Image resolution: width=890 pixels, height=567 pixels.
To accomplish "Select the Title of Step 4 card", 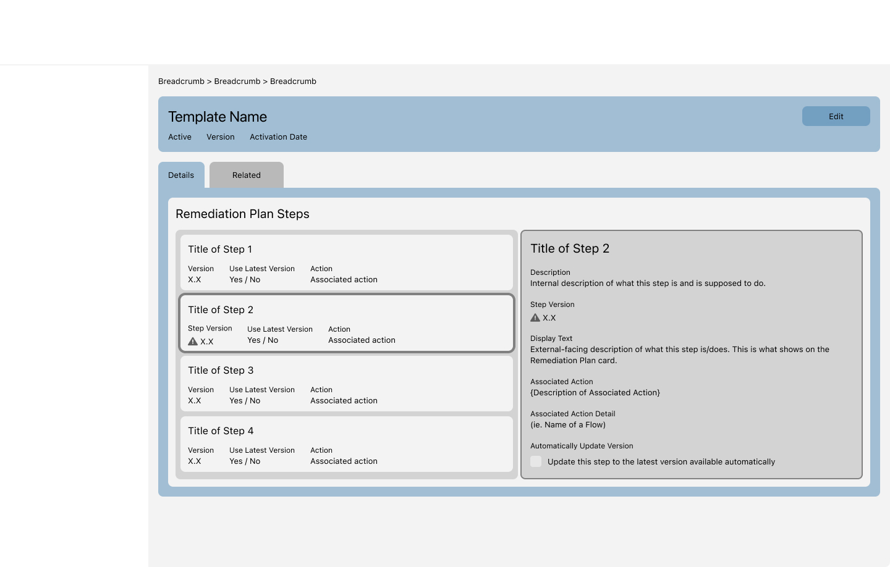I will (347, 444).
